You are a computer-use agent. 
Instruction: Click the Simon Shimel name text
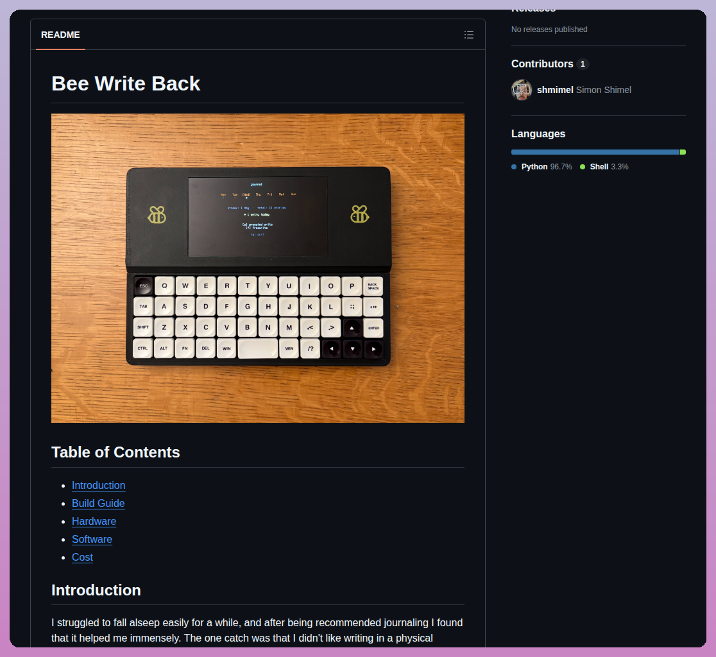tap(604, 90)
